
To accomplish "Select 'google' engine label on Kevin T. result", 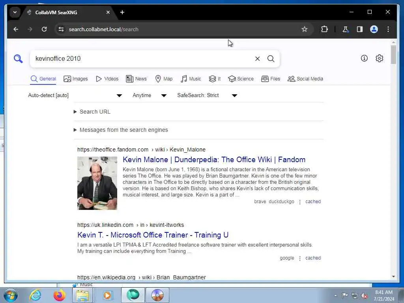I will click(x=287, y=258).
